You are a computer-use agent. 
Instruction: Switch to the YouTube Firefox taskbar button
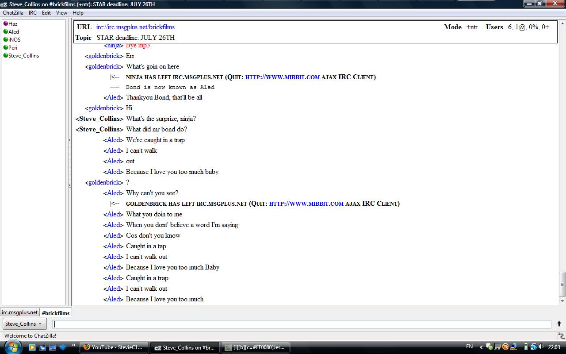115,347
